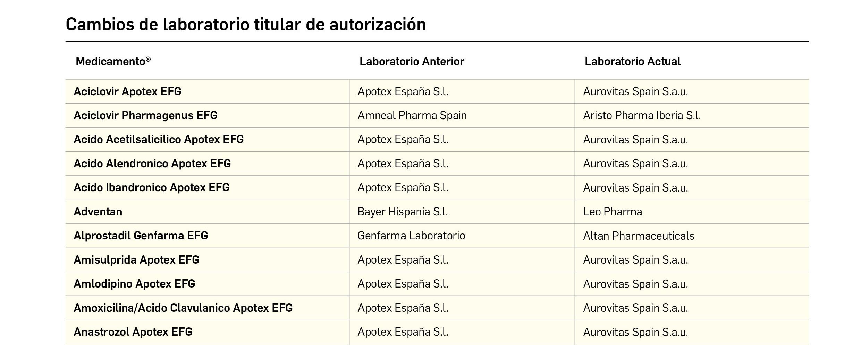861x345 pixels.
Task: Click Amisulprida Apotex EFG medication name
Action: [136, 260]
